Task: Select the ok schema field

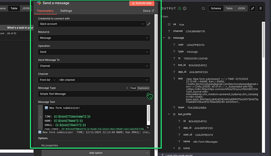Action: pos(174,24)
